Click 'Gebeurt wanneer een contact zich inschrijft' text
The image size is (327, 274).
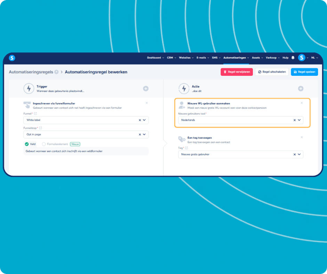(64, 151)
